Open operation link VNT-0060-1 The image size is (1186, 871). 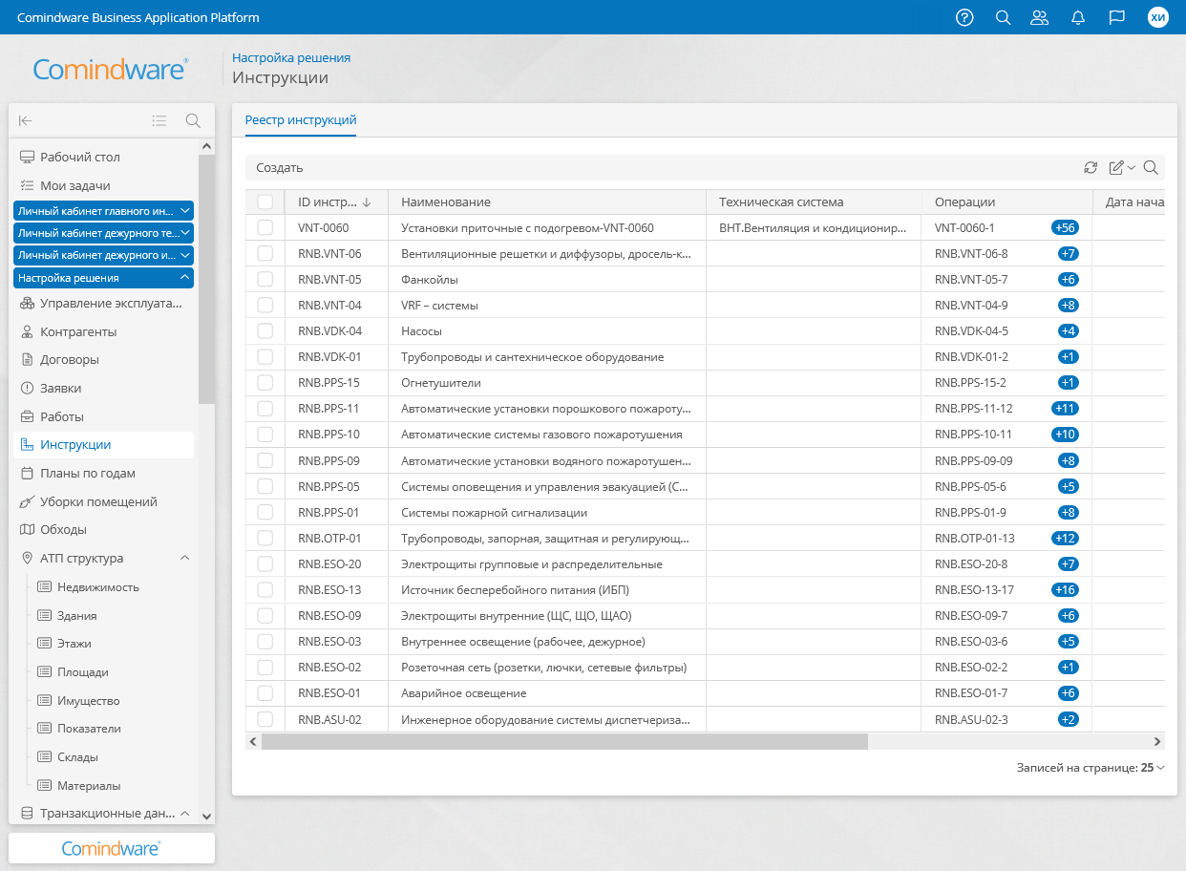964,227
